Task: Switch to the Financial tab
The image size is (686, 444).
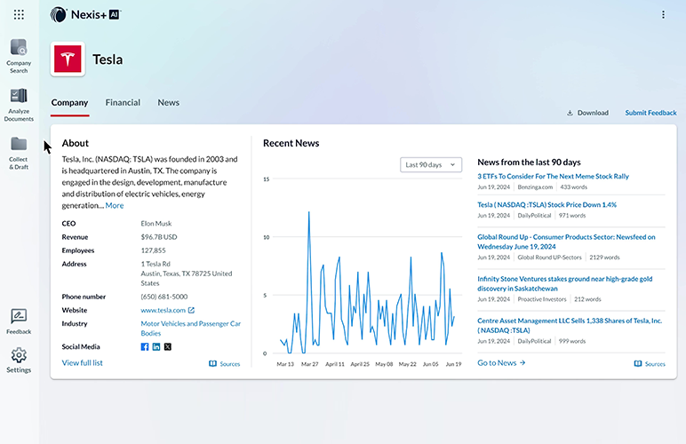Action: tap(123, 103)
